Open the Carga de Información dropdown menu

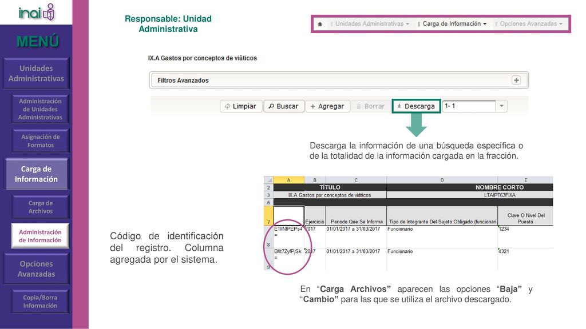[x=453, y=24]
